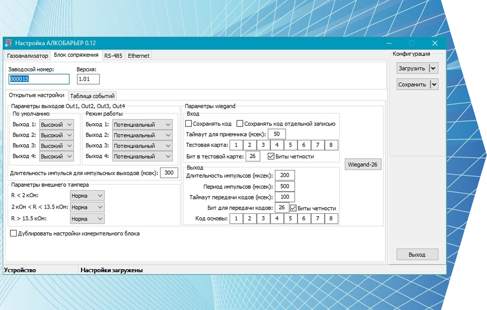Expand the Загрузить dropdown arrow
The height and width of the screenshot is (310, 487).
click(x=434, y=69)
